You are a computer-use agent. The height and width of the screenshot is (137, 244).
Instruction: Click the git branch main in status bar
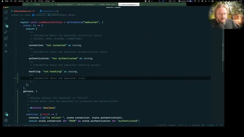tap(8, 125)
